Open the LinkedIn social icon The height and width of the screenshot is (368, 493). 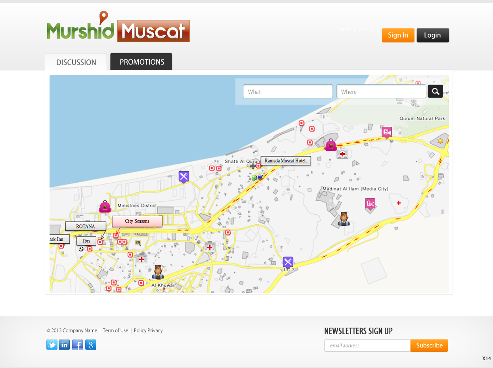(64, 345)
